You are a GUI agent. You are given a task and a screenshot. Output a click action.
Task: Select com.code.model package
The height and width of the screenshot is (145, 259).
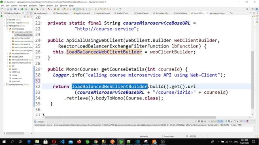tap(21, 38)
